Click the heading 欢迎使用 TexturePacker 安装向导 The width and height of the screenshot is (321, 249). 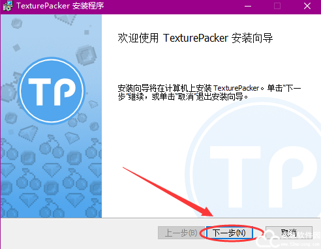pos(195,38)
